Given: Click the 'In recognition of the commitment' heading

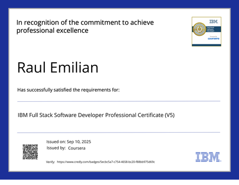Looking at the screenshot, I should [85, 26].
